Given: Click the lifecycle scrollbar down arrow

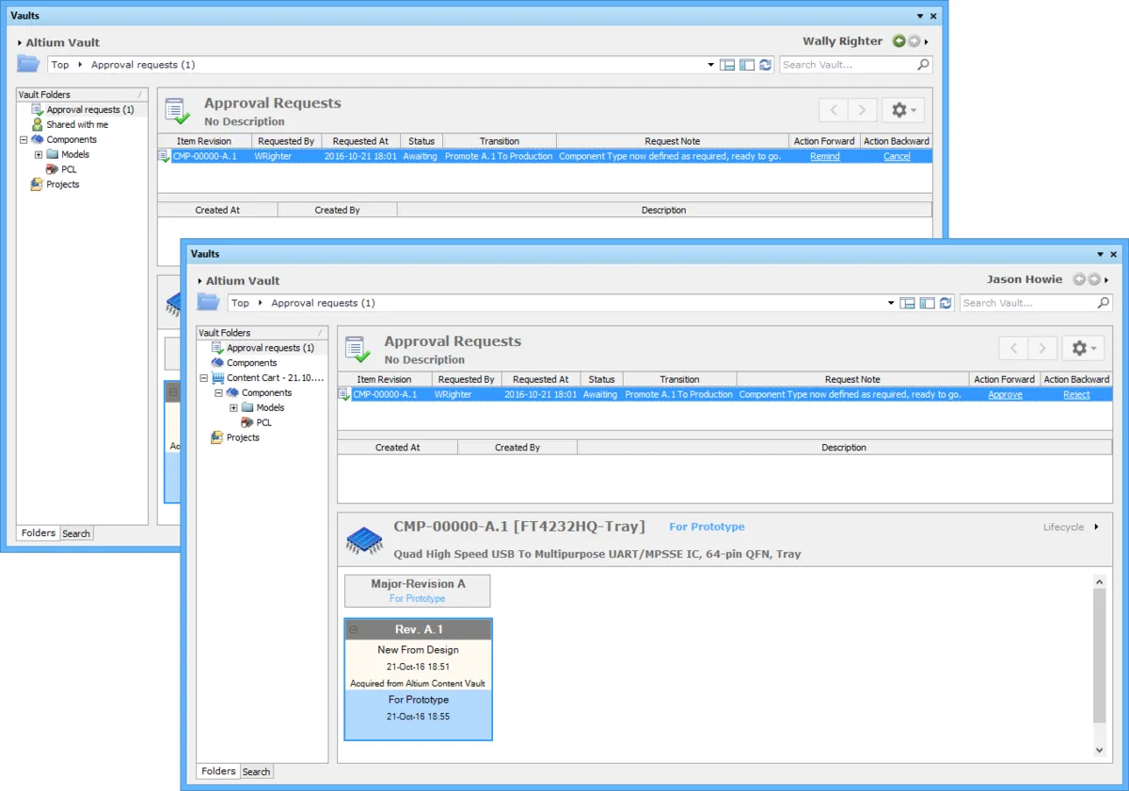Looking at the screenshot, I should [x=1099, y=750].
